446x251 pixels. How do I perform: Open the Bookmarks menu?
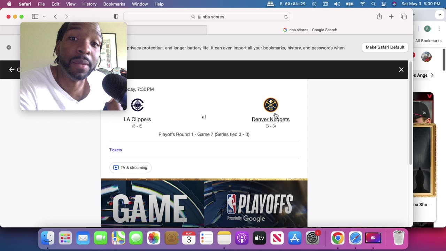[x=114, y=4]
